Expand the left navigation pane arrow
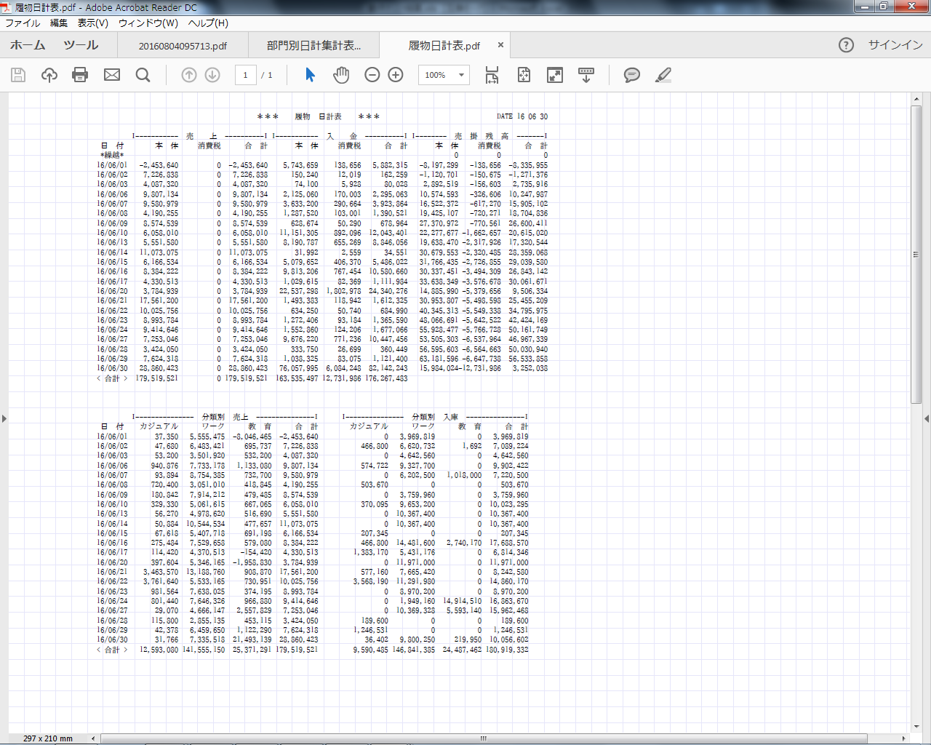The width and height of the screenshot is (931, 745). pos(4,418)
